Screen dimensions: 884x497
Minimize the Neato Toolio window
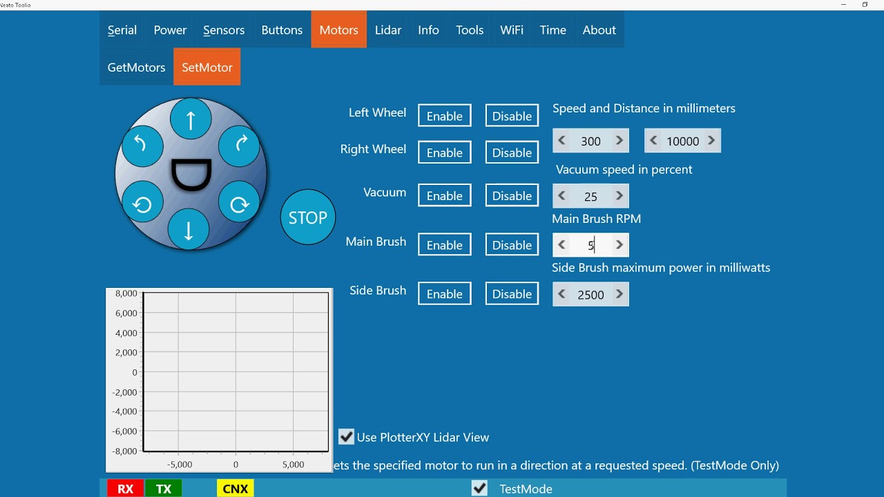pos(844,5)
